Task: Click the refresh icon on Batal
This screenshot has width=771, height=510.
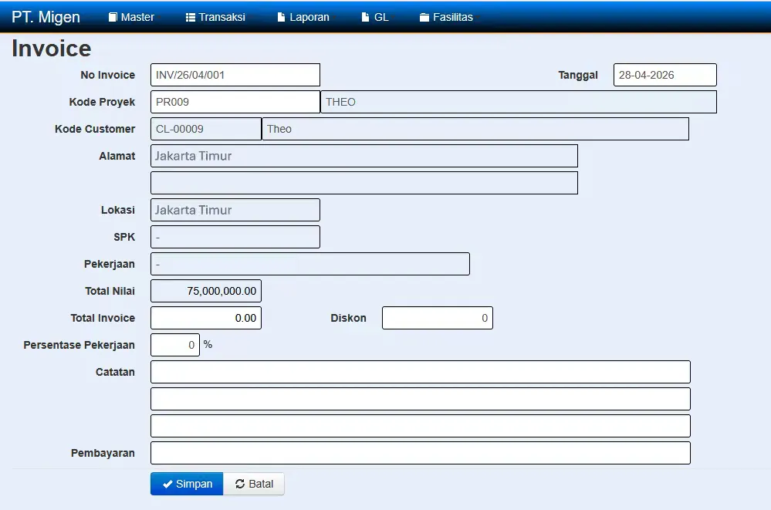Action: point(240,484)
